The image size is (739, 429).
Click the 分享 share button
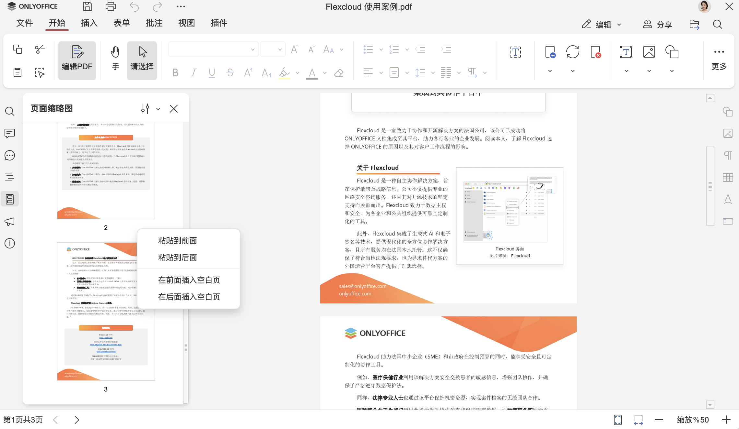[x=658, y=25]
